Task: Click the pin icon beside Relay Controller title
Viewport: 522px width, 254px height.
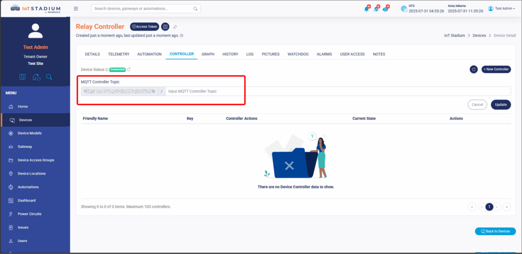Action: pyautogui.click(x=175, y=26)
